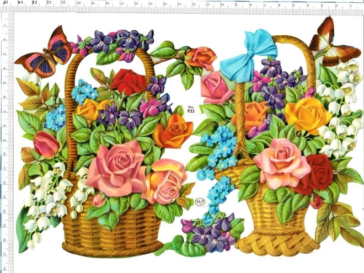Select the yellow rose in right basket

click(308, 115)
